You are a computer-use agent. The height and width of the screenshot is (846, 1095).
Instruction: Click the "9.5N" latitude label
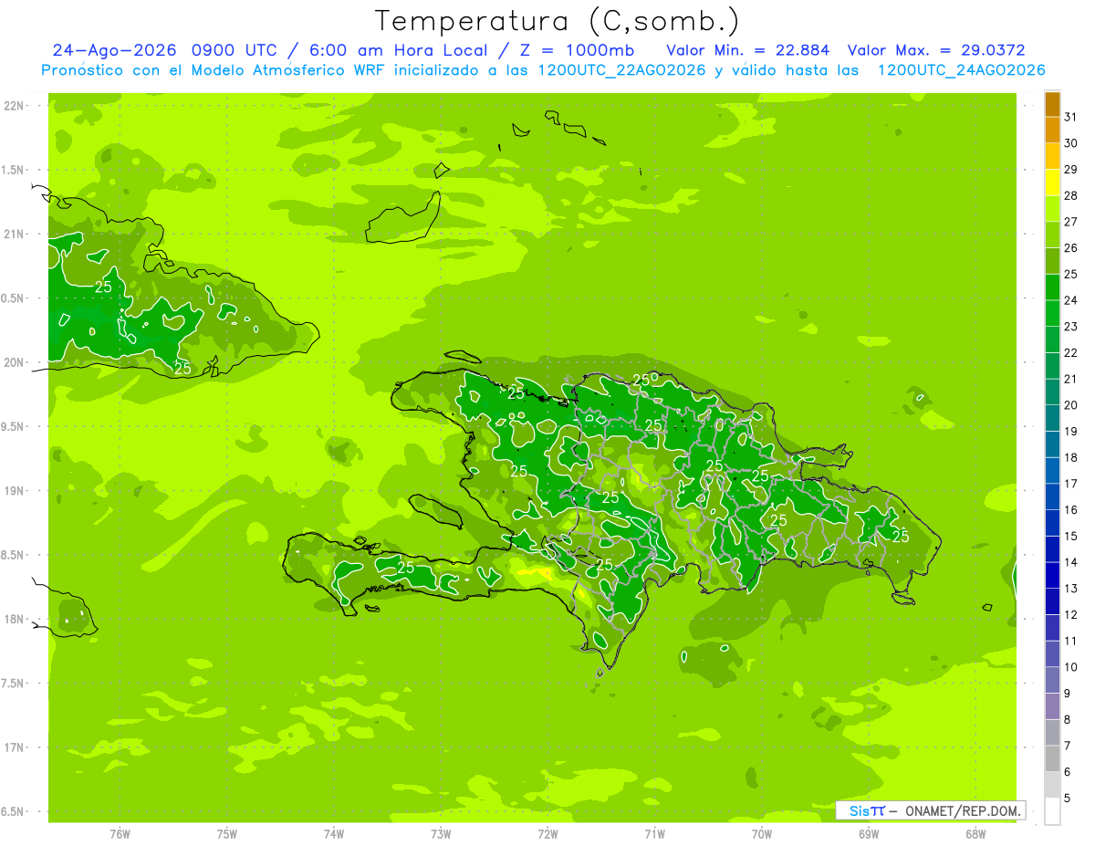(14, 426)
